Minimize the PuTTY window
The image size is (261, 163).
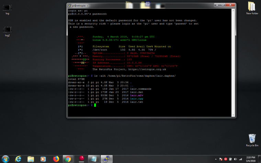click(x=217, y=5)
